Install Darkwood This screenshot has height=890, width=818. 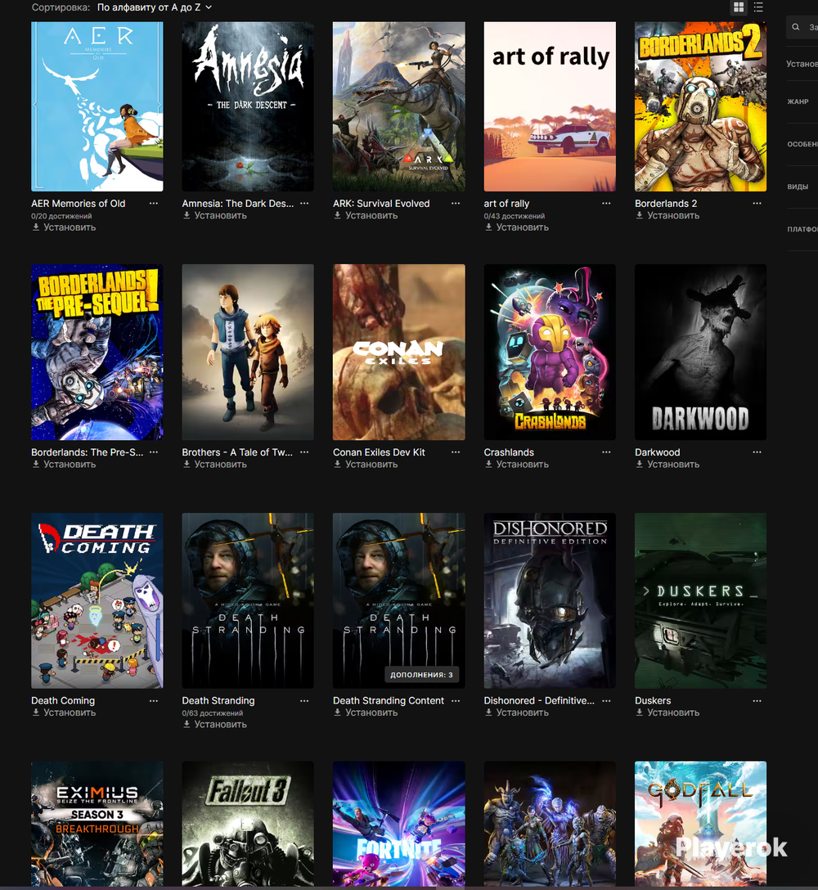pyautogui.click(x=667, y=465)
